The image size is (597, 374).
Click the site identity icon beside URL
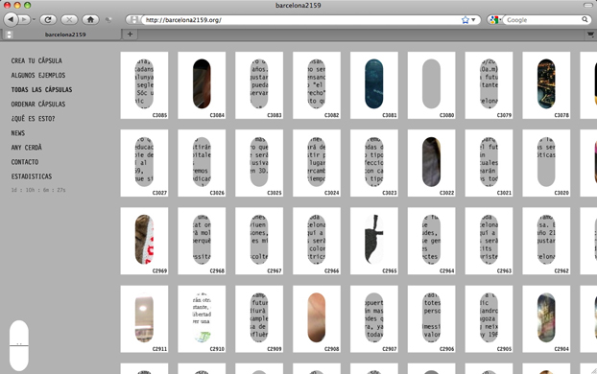[x=133, y=20]
